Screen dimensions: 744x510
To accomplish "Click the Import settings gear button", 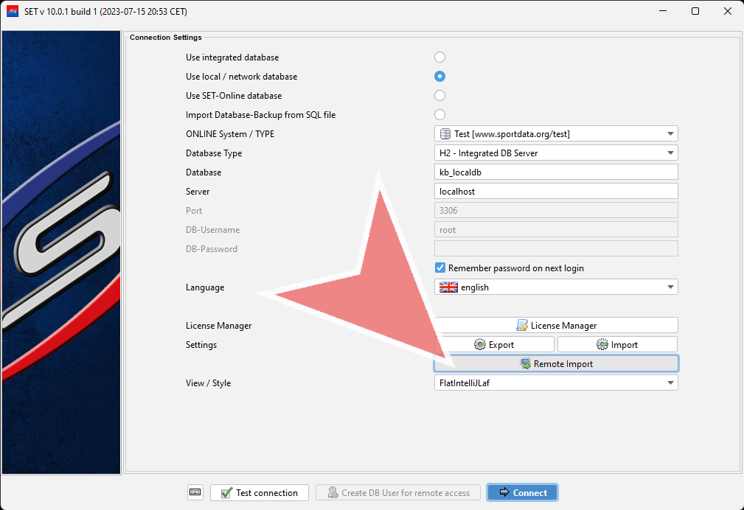I will coord(617,344).
